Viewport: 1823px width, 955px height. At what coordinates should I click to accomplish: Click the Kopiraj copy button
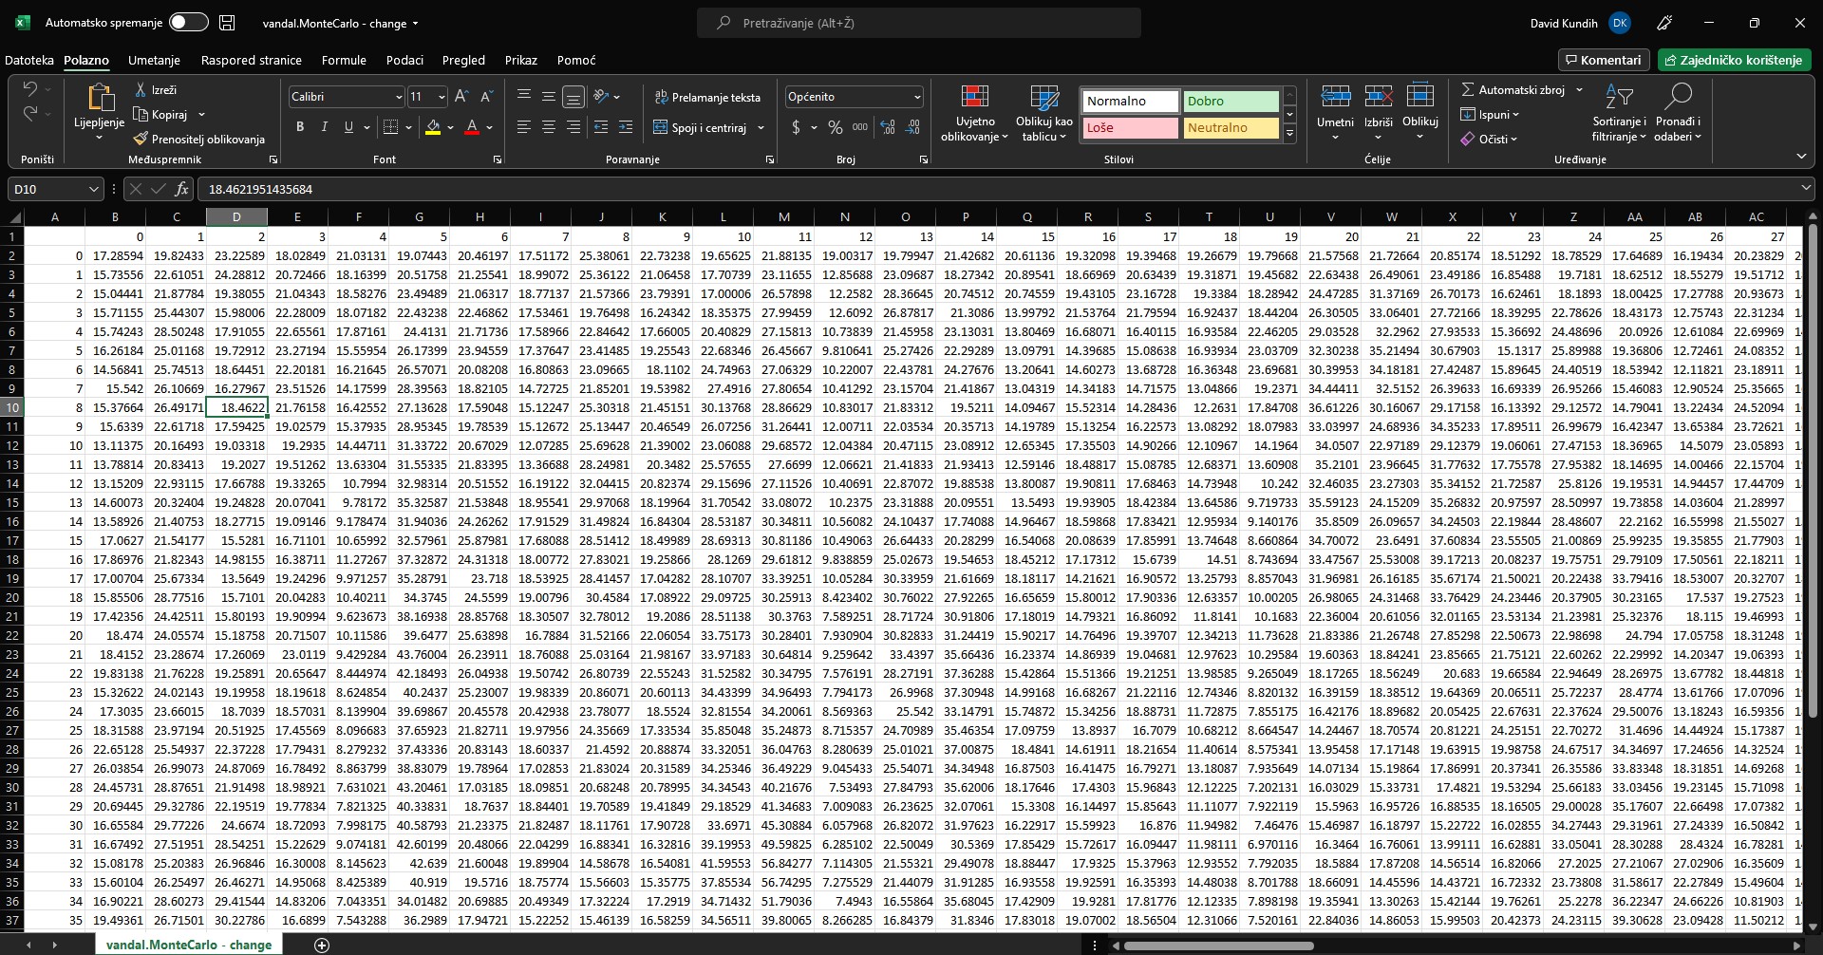point(160,114)
